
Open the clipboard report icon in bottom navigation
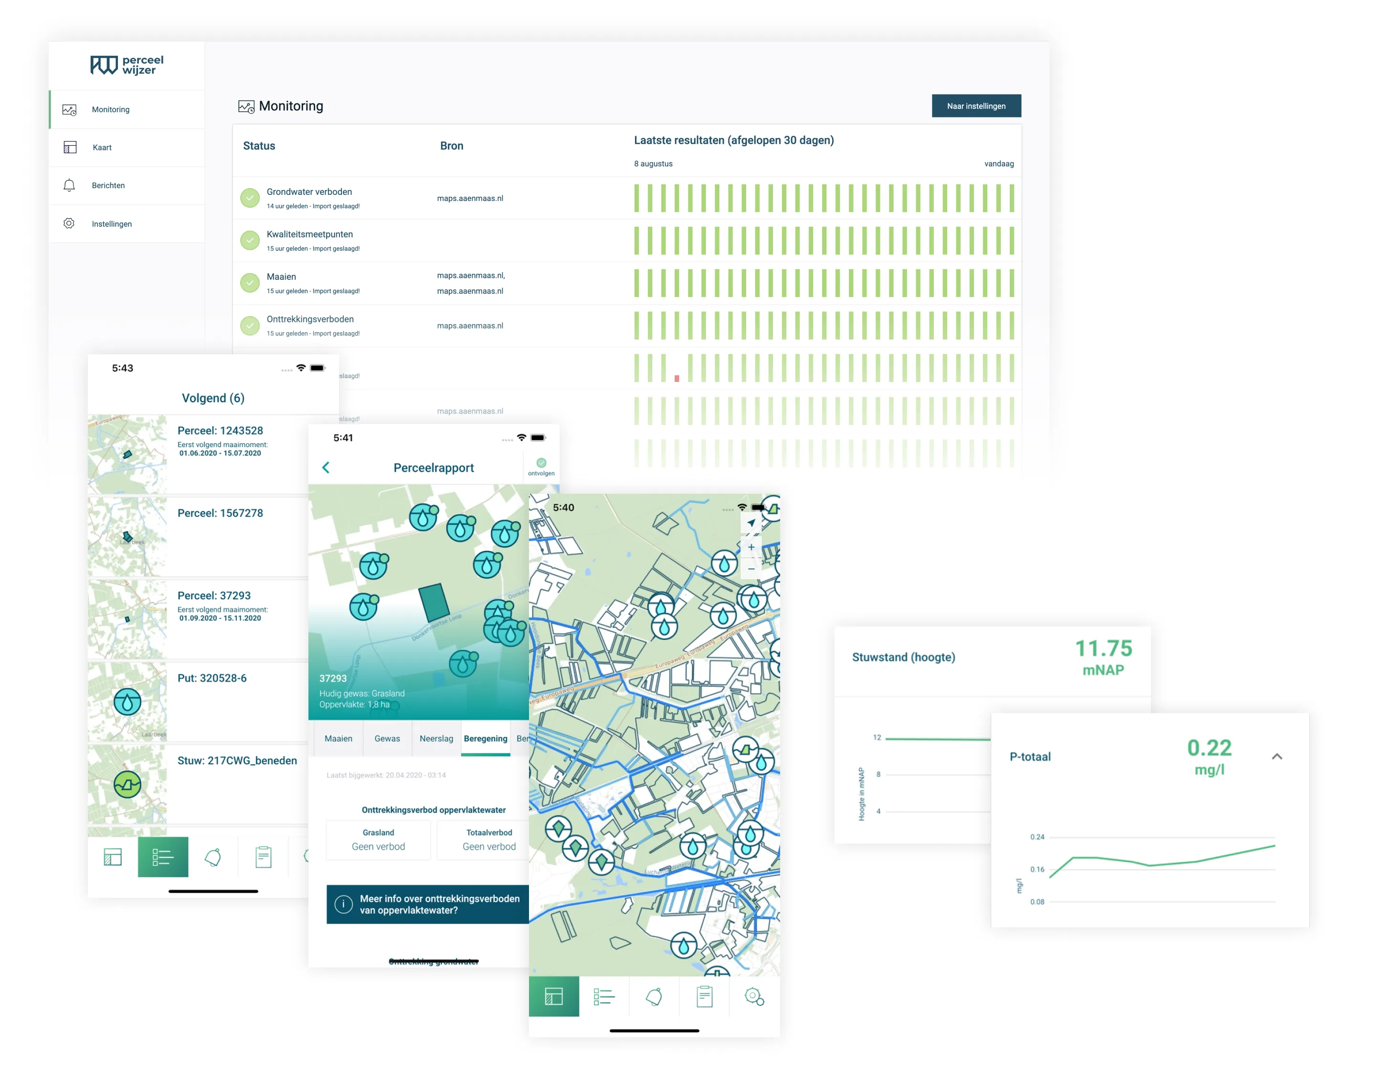tap(704, 997)
